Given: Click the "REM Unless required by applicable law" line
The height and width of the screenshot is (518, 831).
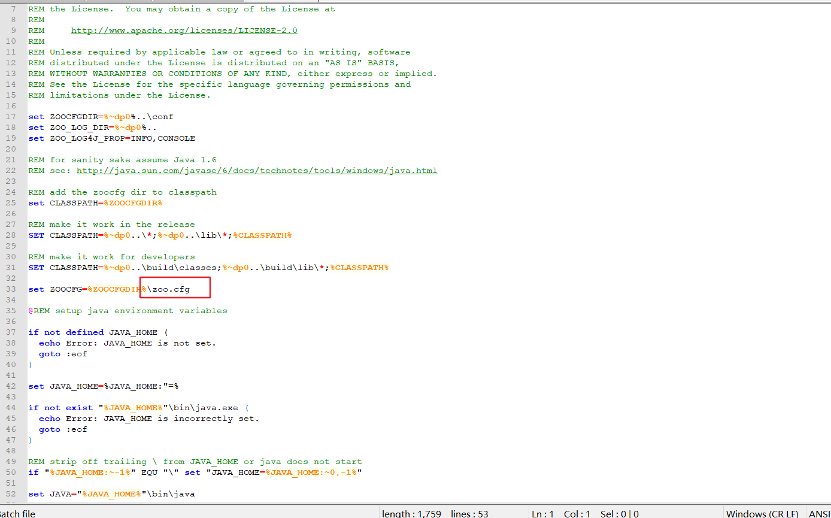Looking at the screenshot, I should coord(219,52).
